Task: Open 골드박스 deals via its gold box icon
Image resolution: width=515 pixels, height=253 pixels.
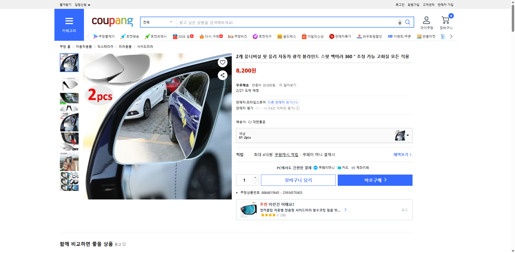Action: pos(279,36)
